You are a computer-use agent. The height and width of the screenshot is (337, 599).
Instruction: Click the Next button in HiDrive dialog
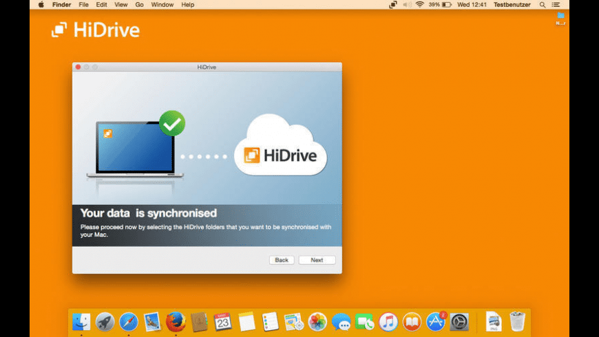click(317, 260)
